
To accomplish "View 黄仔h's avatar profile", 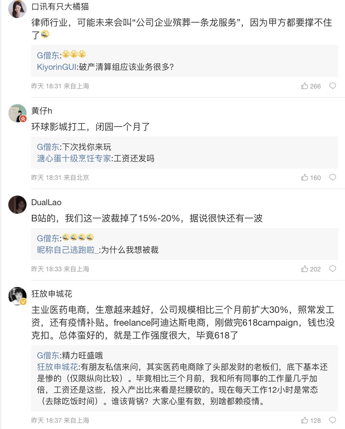I will (x=17, y=113).
